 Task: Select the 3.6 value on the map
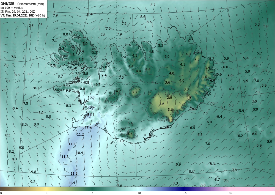(168, 83)
